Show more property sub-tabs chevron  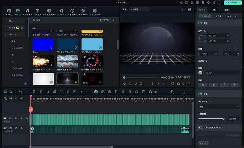[x=235, y=16]
